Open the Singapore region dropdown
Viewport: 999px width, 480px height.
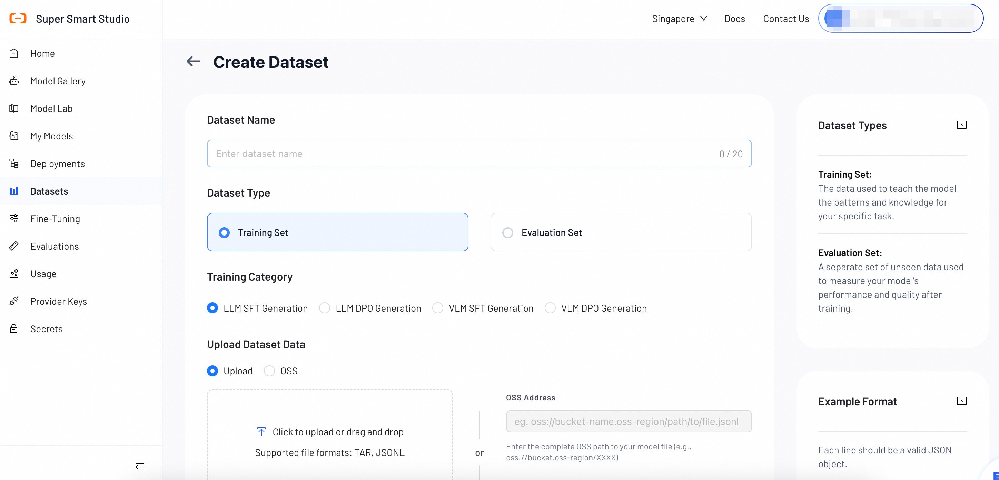680,19
